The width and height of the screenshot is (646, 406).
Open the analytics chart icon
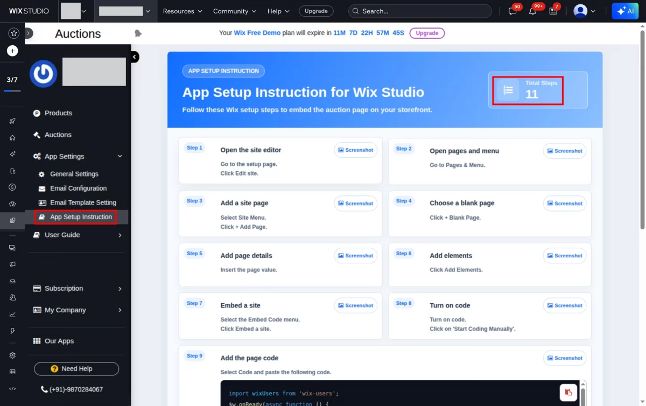tap(12, 314)
